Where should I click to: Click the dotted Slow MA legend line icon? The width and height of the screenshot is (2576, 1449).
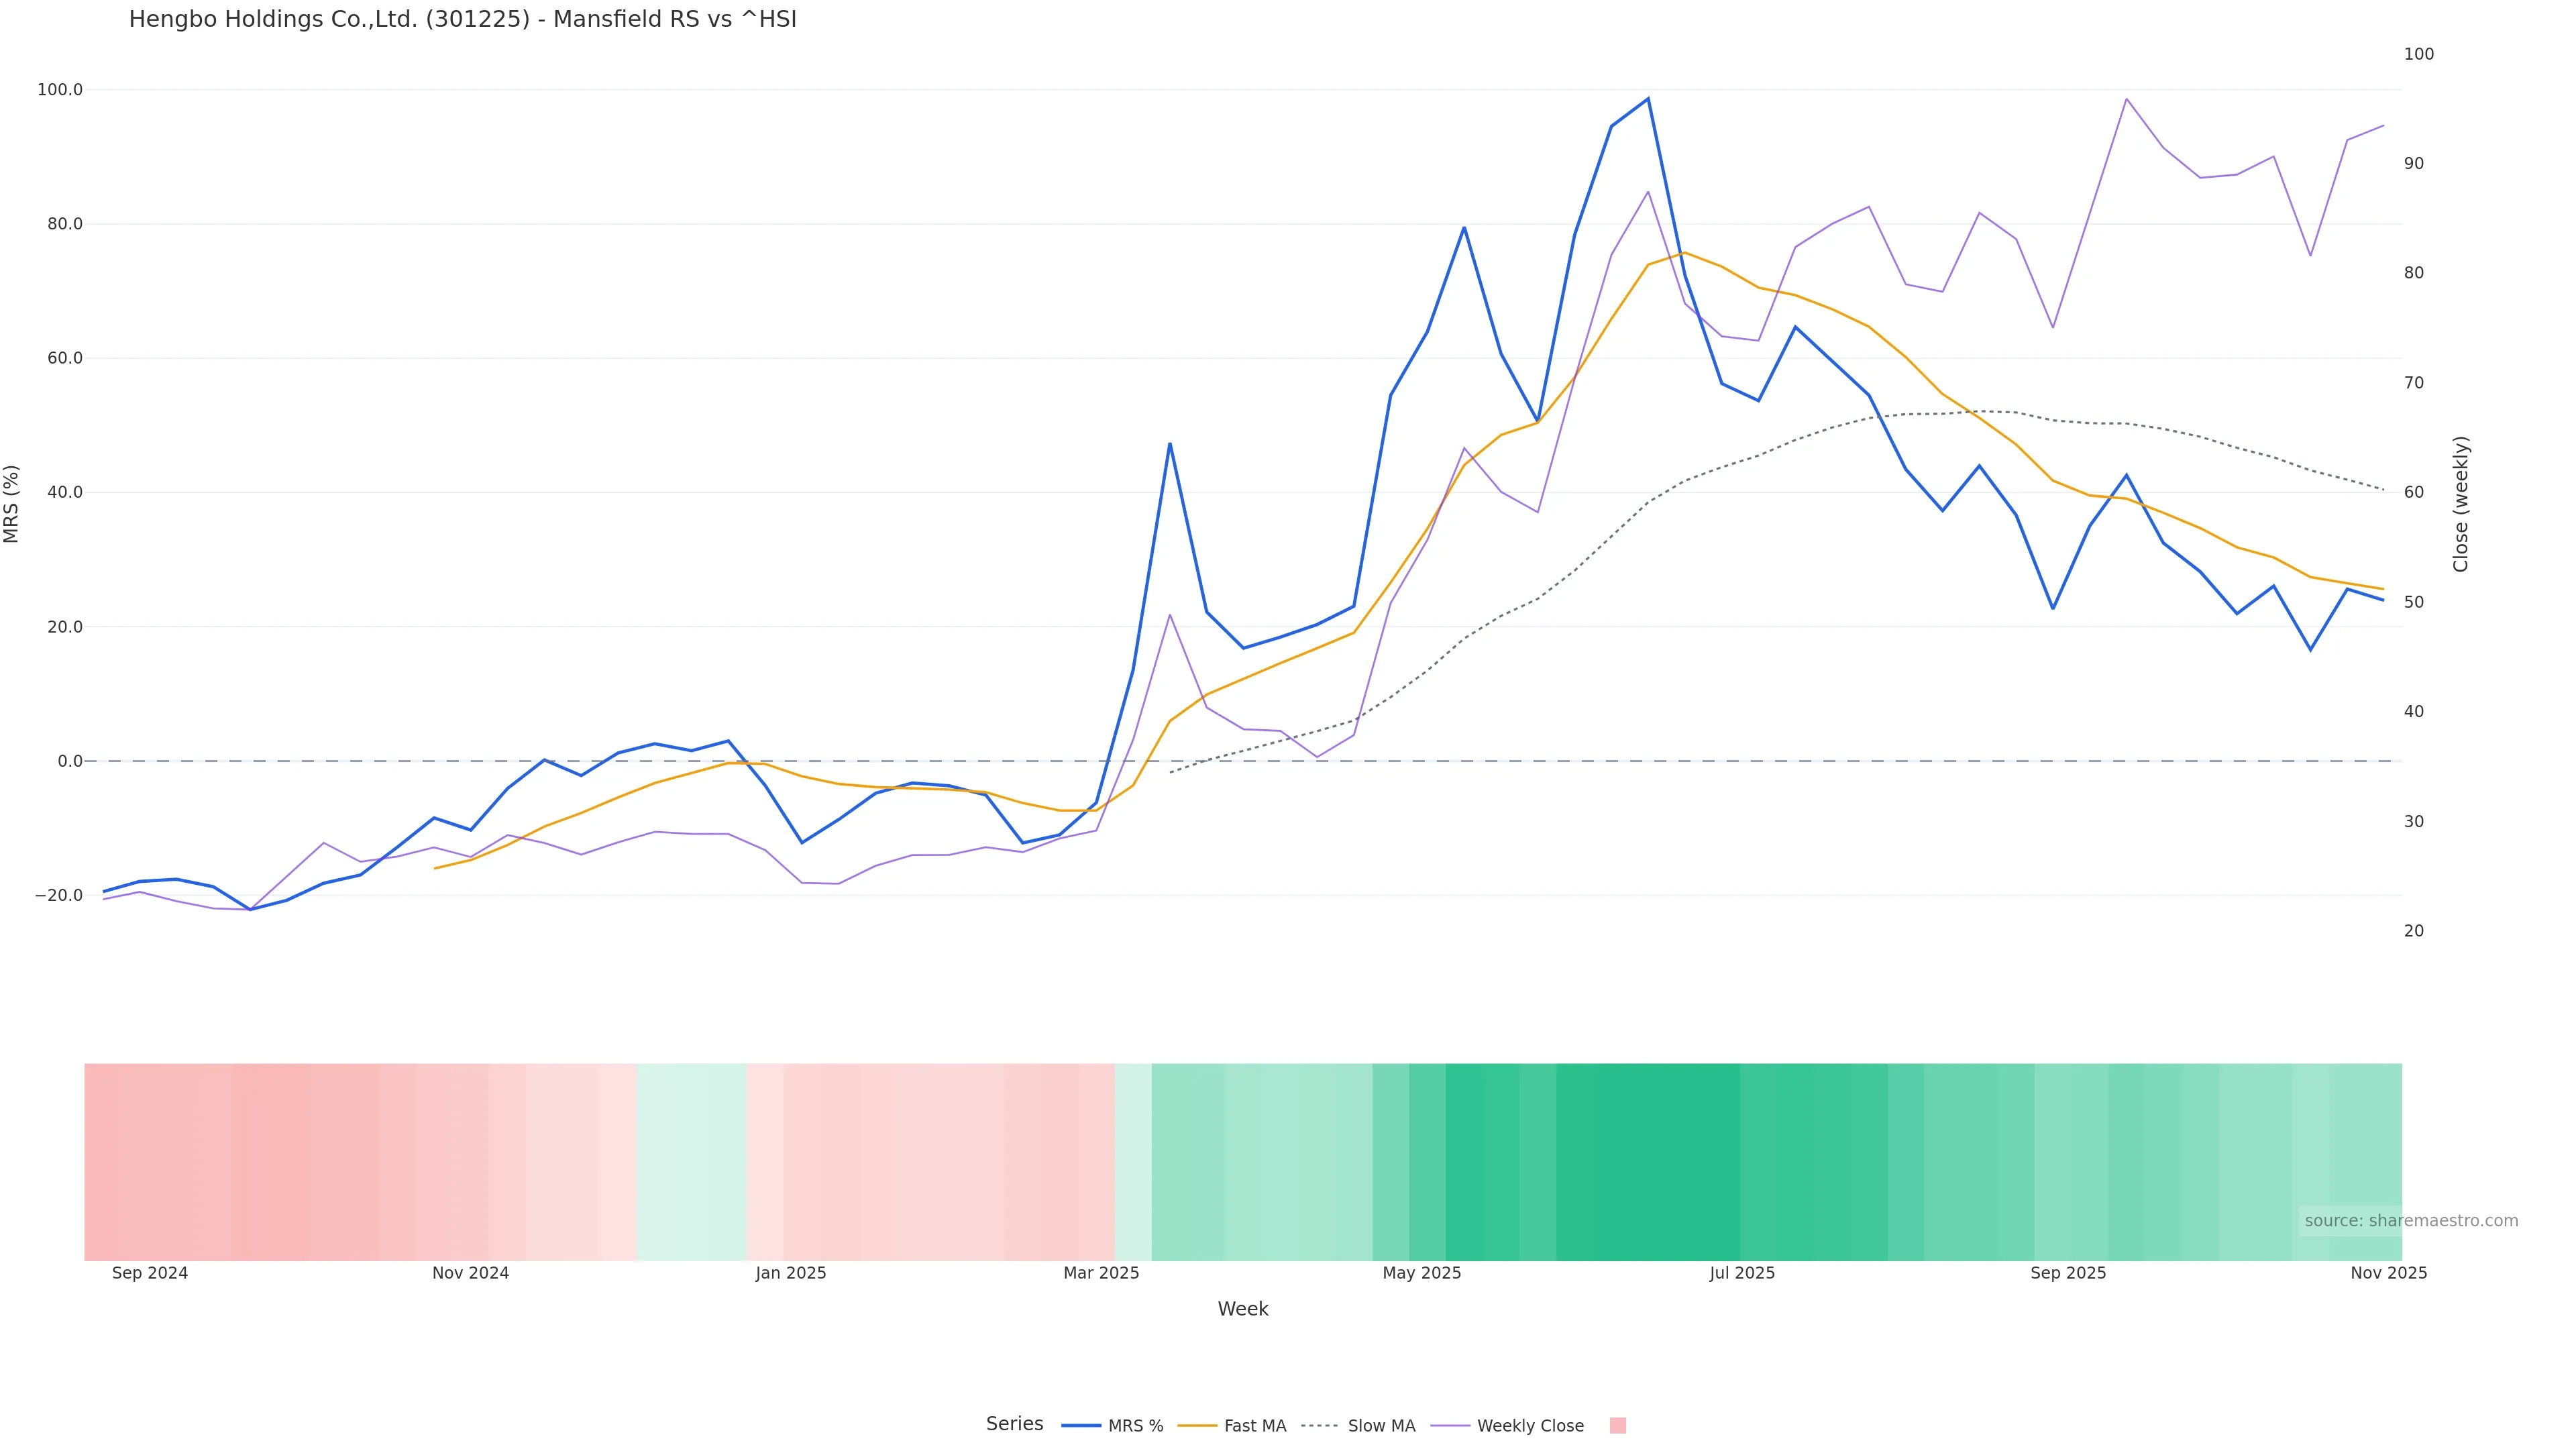[x=1320, y=1426]
